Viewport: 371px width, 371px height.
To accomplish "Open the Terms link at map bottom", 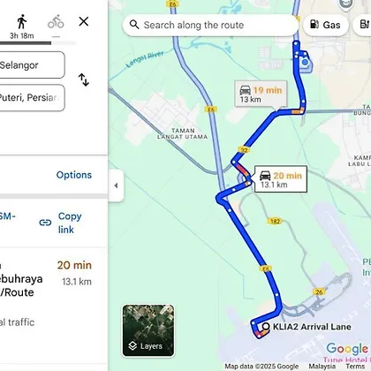I will (355, 367).
